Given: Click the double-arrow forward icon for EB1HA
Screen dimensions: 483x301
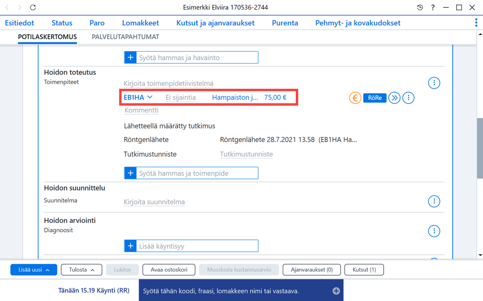Looking at the screenshot, I should (x=394, y=98).
